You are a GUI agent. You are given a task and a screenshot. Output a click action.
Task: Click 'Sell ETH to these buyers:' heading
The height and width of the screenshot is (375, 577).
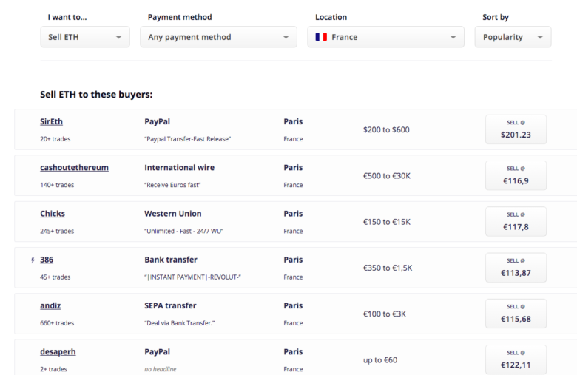point(96,95)
